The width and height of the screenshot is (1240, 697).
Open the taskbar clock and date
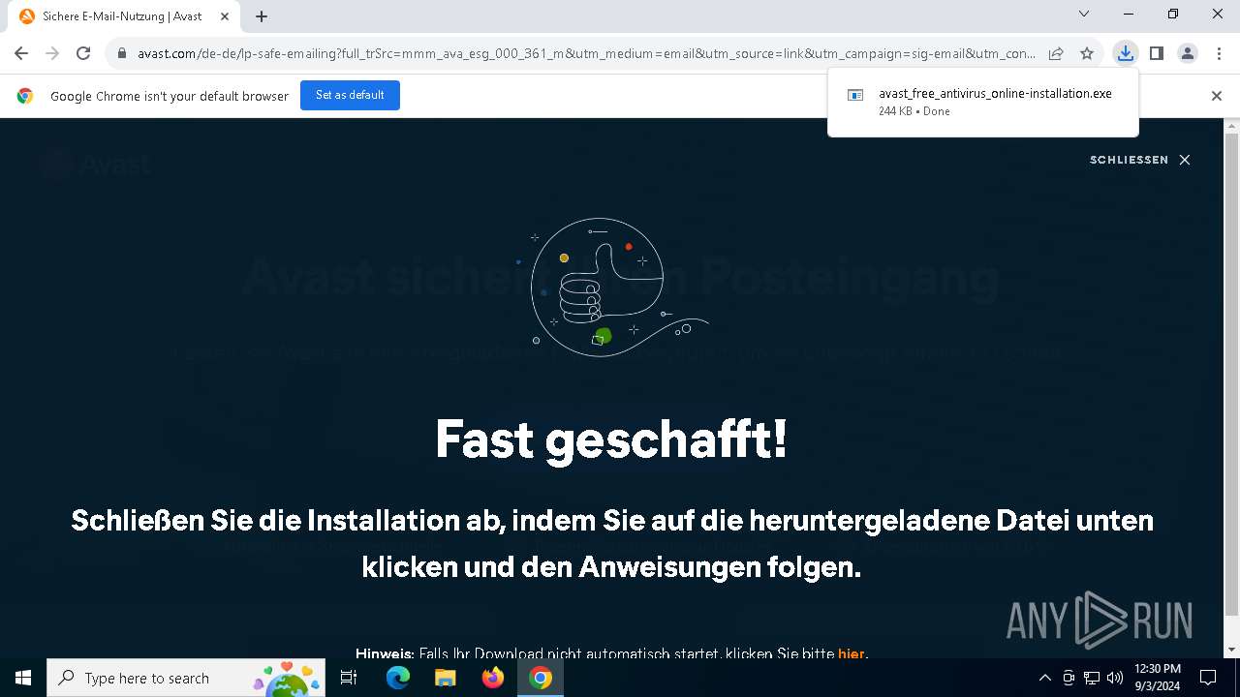point(1157,678)
